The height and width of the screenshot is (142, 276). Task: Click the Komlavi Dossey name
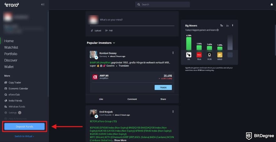coord(108,53)
